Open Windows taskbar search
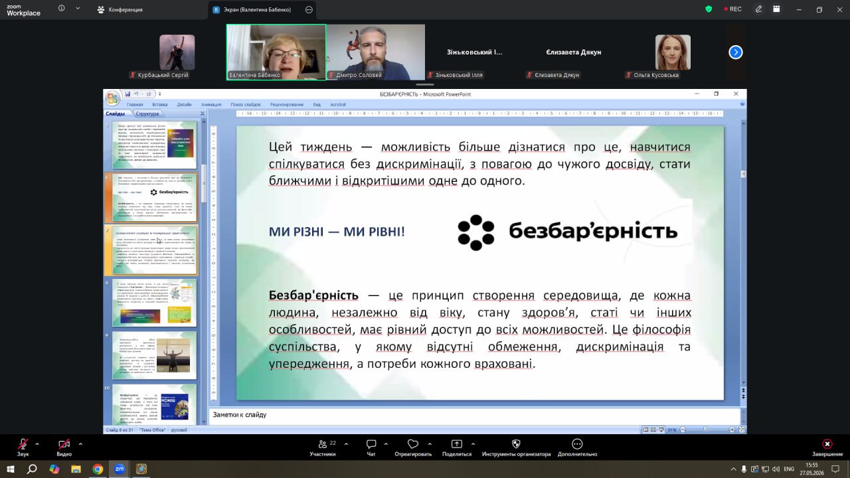 click(32, 469)
